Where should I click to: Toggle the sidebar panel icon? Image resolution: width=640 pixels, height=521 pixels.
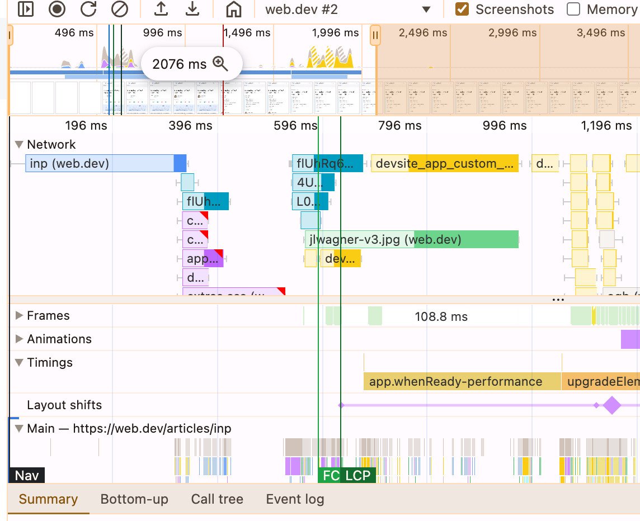click(25, 9)
